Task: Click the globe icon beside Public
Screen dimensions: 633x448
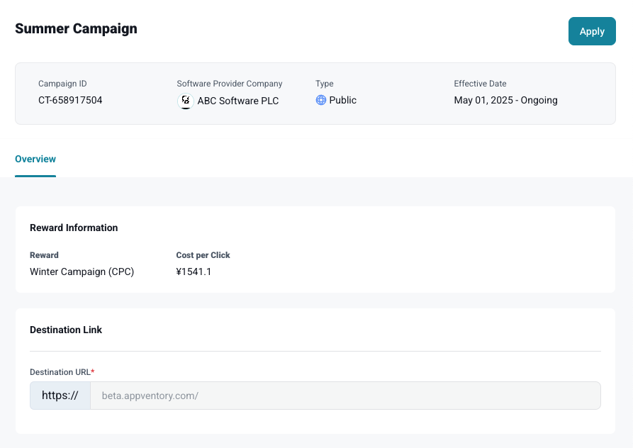Action: tap(321, 101)
